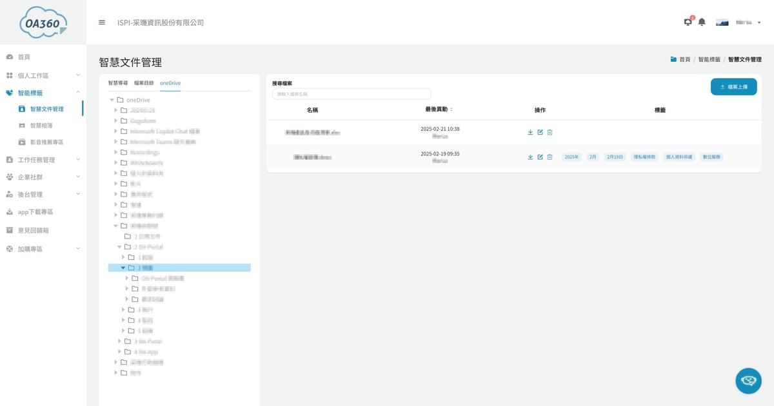This screenshot has height=406, width=774.
Task: Click the file name search field
Action: 352,94
